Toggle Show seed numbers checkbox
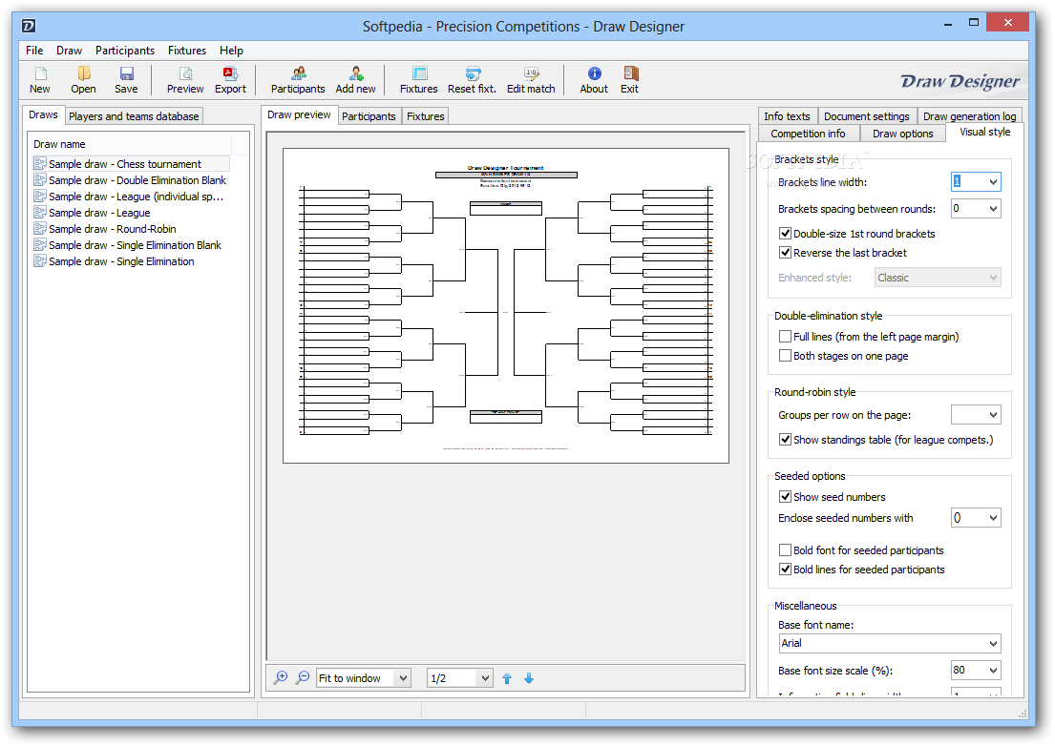Image resolution: width=1055 pixels, height=746 pixels. point(785,497)
